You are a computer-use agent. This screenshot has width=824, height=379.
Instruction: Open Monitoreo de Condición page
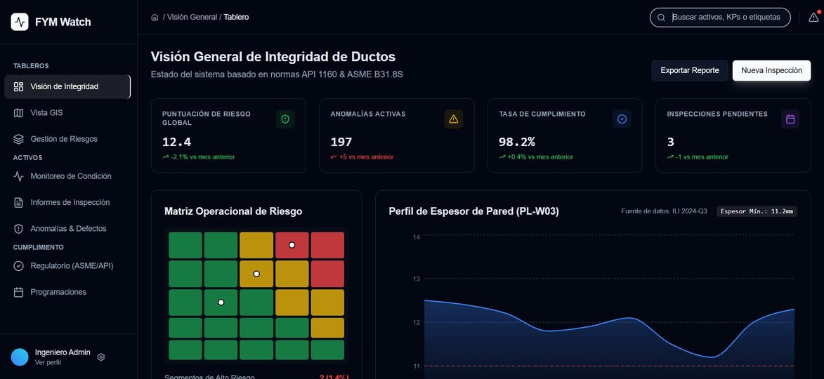[70, 176]
